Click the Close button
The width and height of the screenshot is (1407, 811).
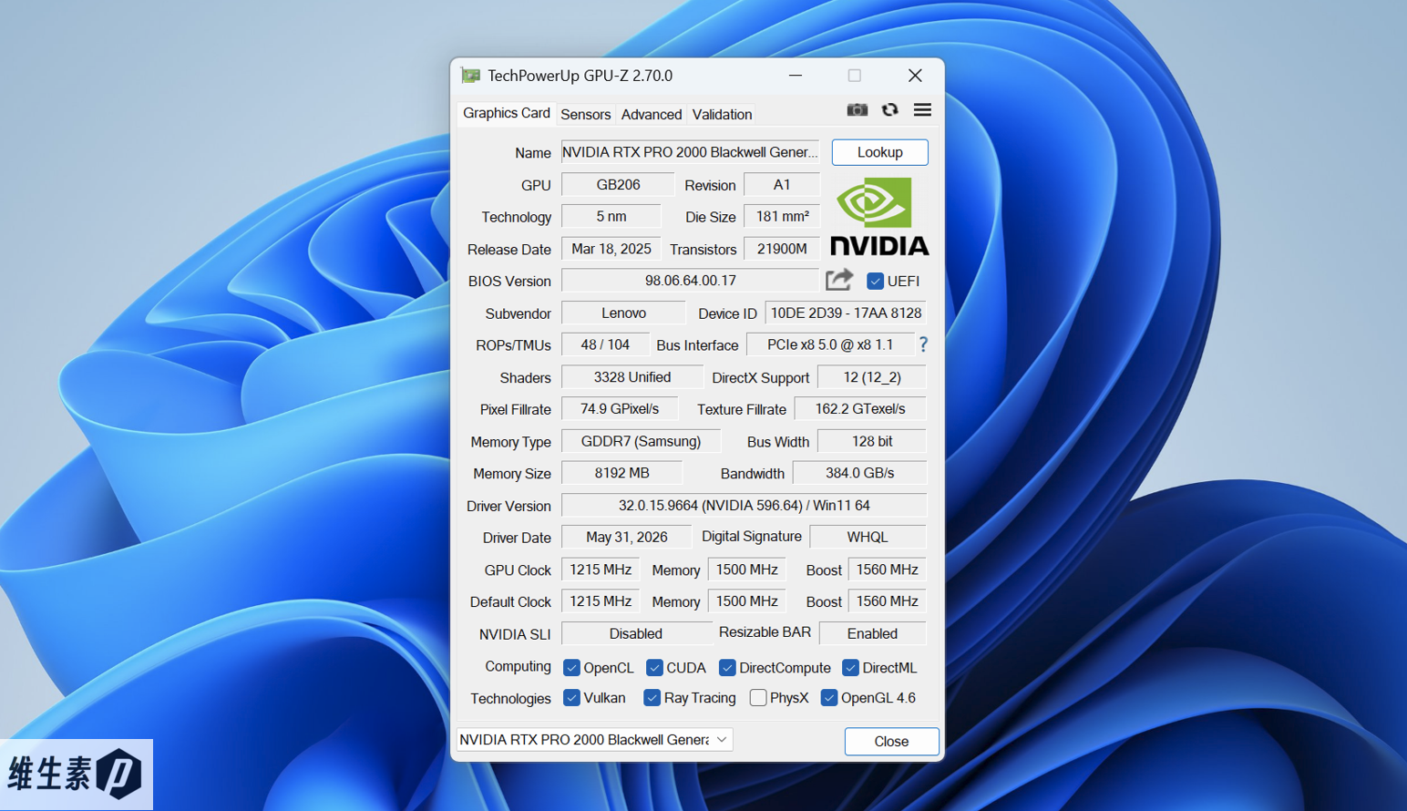[x=891, y=742]
